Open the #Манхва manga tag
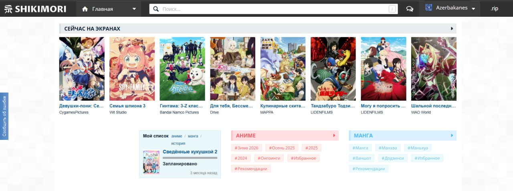Viewport: 513px width, 191px height. point(388,148)
